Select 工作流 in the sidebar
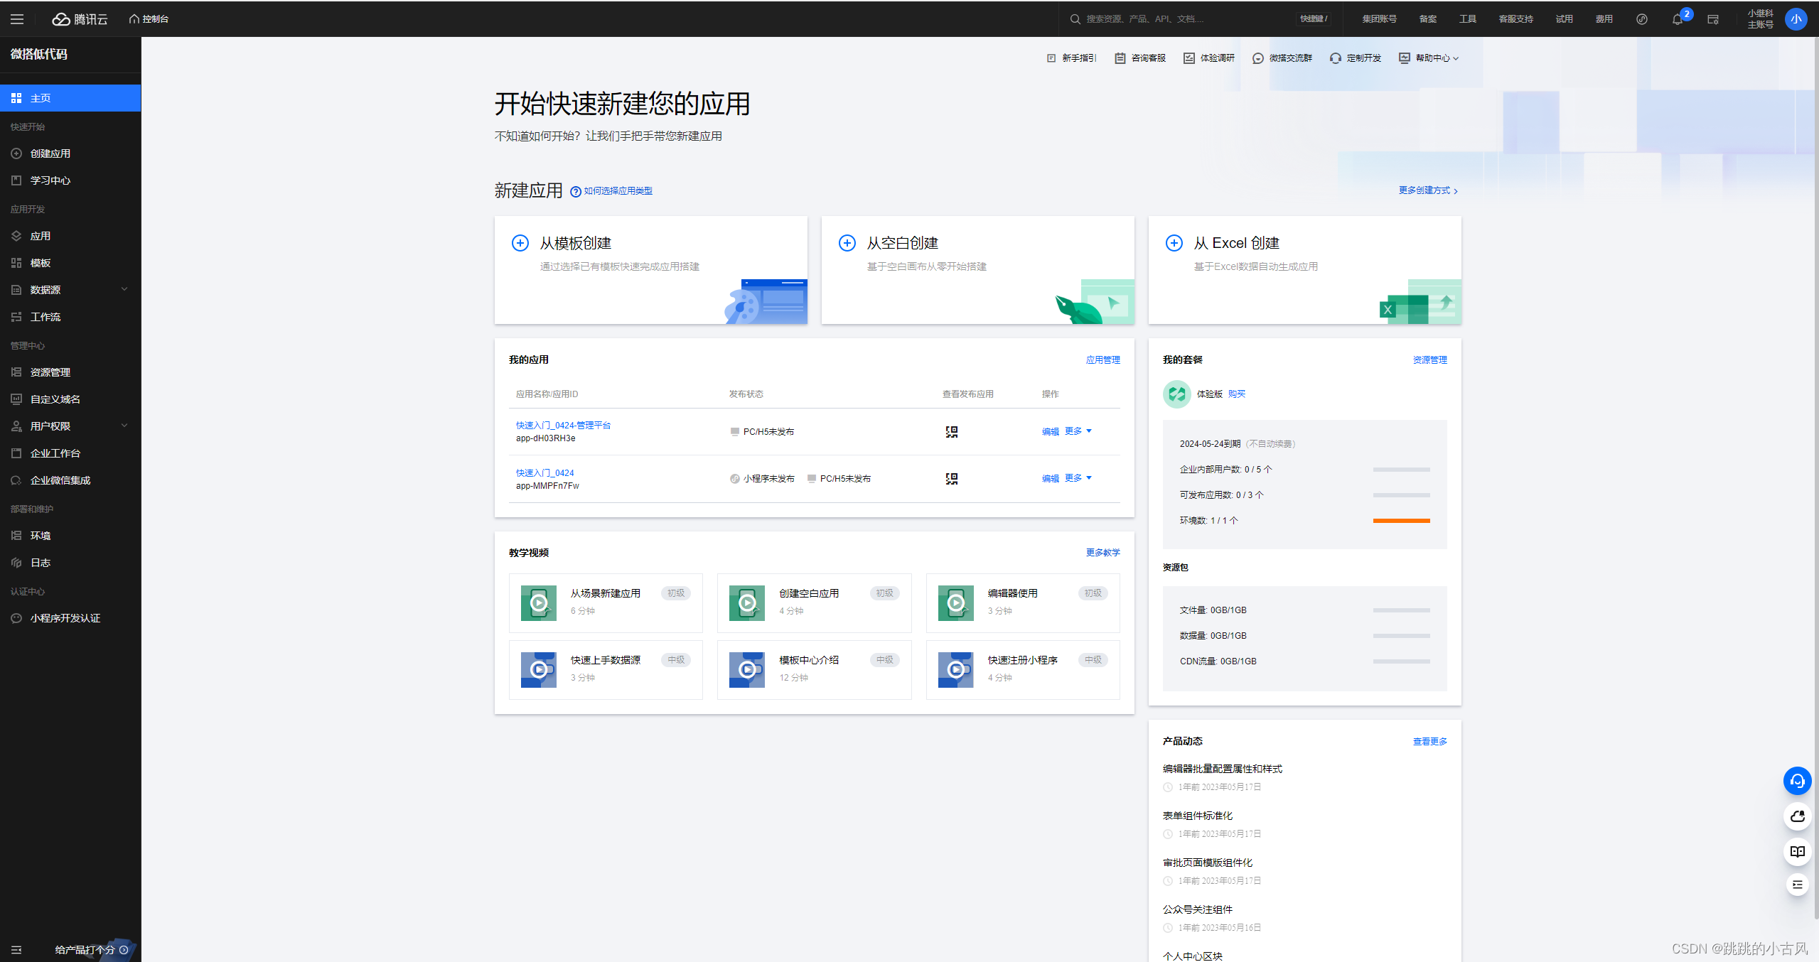This screenshot has width=1819, height=962. tap(45, 317)
